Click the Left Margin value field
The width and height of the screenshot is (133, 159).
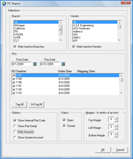111,127
